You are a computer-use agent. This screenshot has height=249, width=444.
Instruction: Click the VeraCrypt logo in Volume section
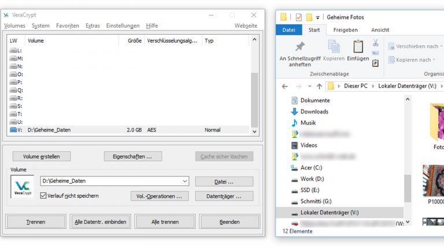click(23, 187)
